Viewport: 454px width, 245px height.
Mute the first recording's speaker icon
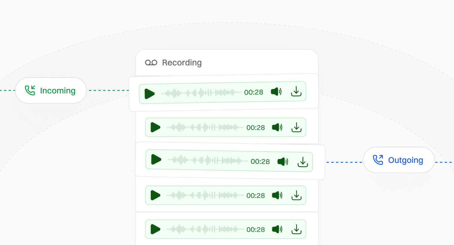276,92
